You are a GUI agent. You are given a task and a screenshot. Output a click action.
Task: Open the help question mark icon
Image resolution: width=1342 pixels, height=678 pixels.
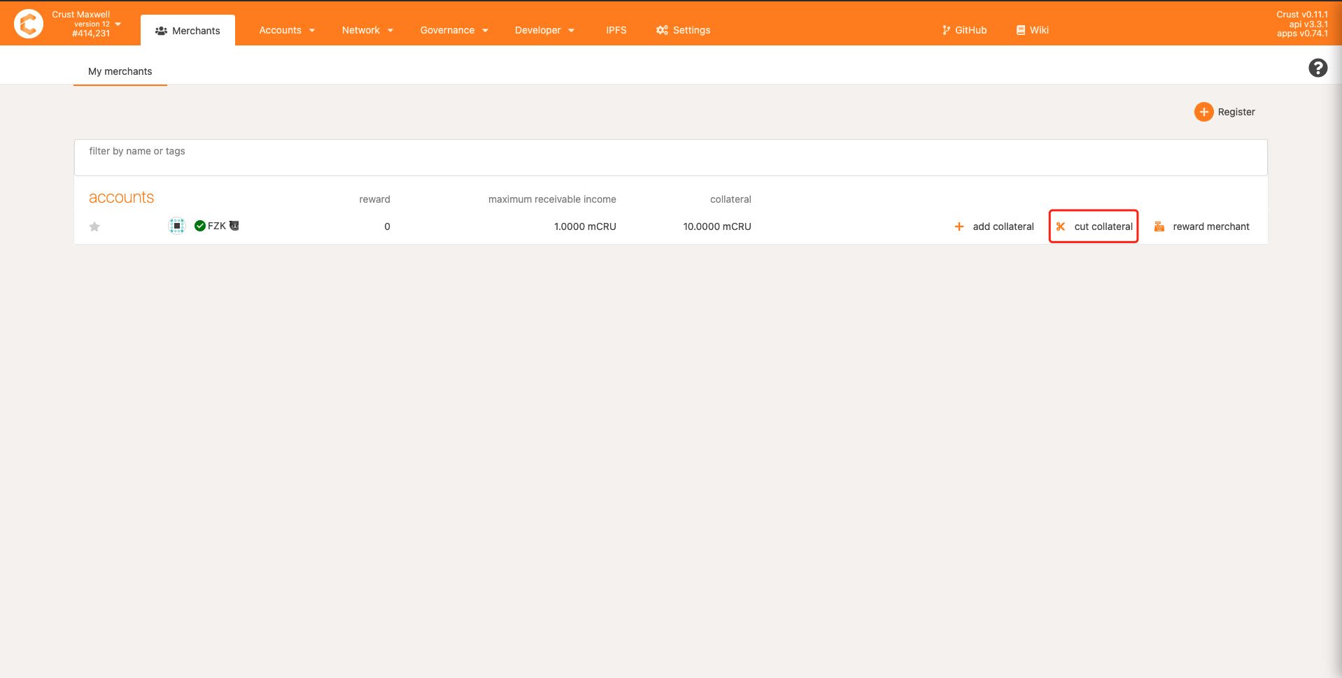click(1318, 68)
